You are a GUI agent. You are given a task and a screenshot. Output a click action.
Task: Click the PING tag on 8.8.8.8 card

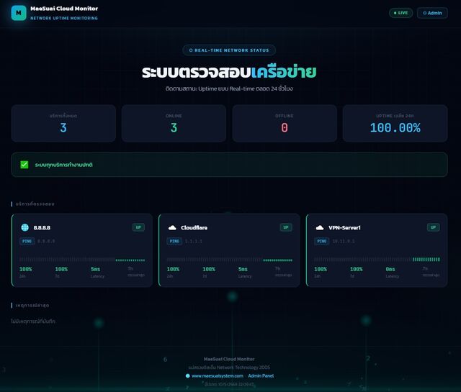coord(27,241)
